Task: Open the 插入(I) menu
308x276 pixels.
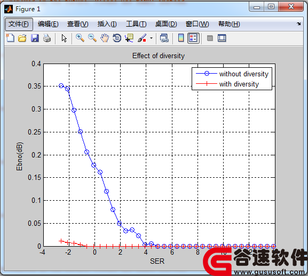Action: [x=107, y=24]
